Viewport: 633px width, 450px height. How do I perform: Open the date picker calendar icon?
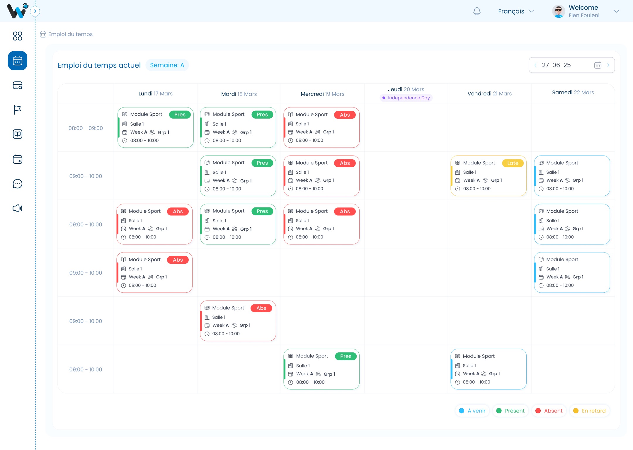(x=598, y=65)
